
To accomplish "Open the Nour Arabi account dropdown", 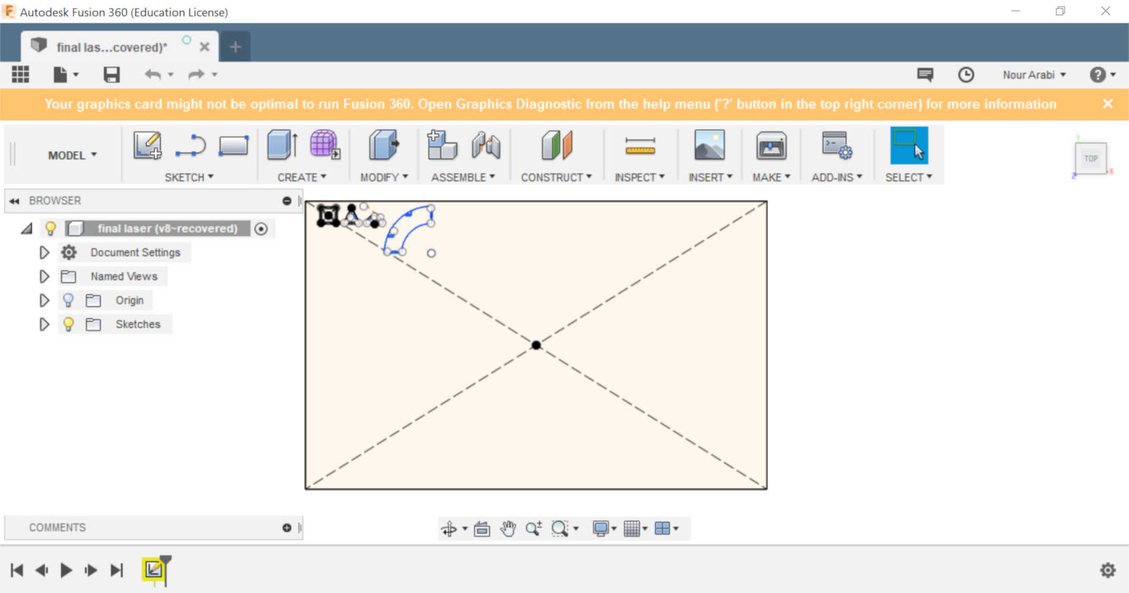I will pyautogui.click(x=1035, y=75).
